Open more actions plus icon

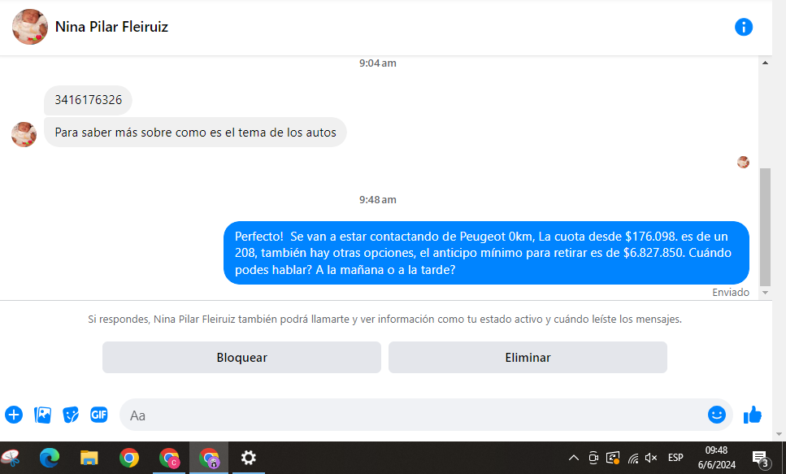(x=14, y=415)
